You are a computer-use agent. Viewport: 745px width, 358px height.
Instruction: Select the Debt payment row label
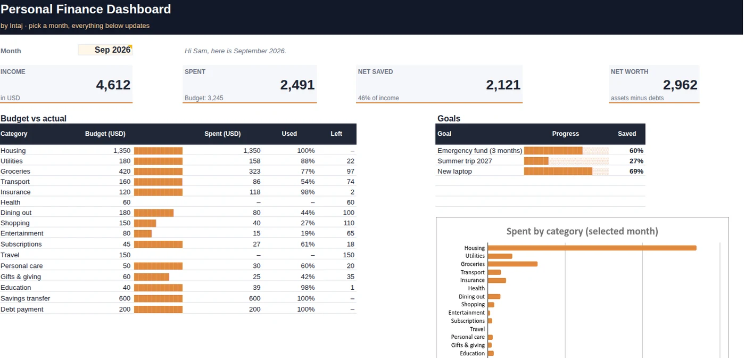(x=22, y=310)
